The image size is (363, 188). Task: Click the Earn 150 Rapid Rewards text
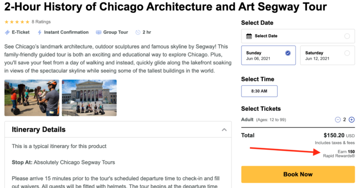(x=339, y=153)
